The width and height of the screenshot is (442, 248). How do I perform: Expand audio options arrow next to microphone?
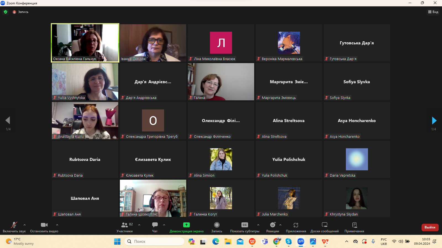coord(25,225)
